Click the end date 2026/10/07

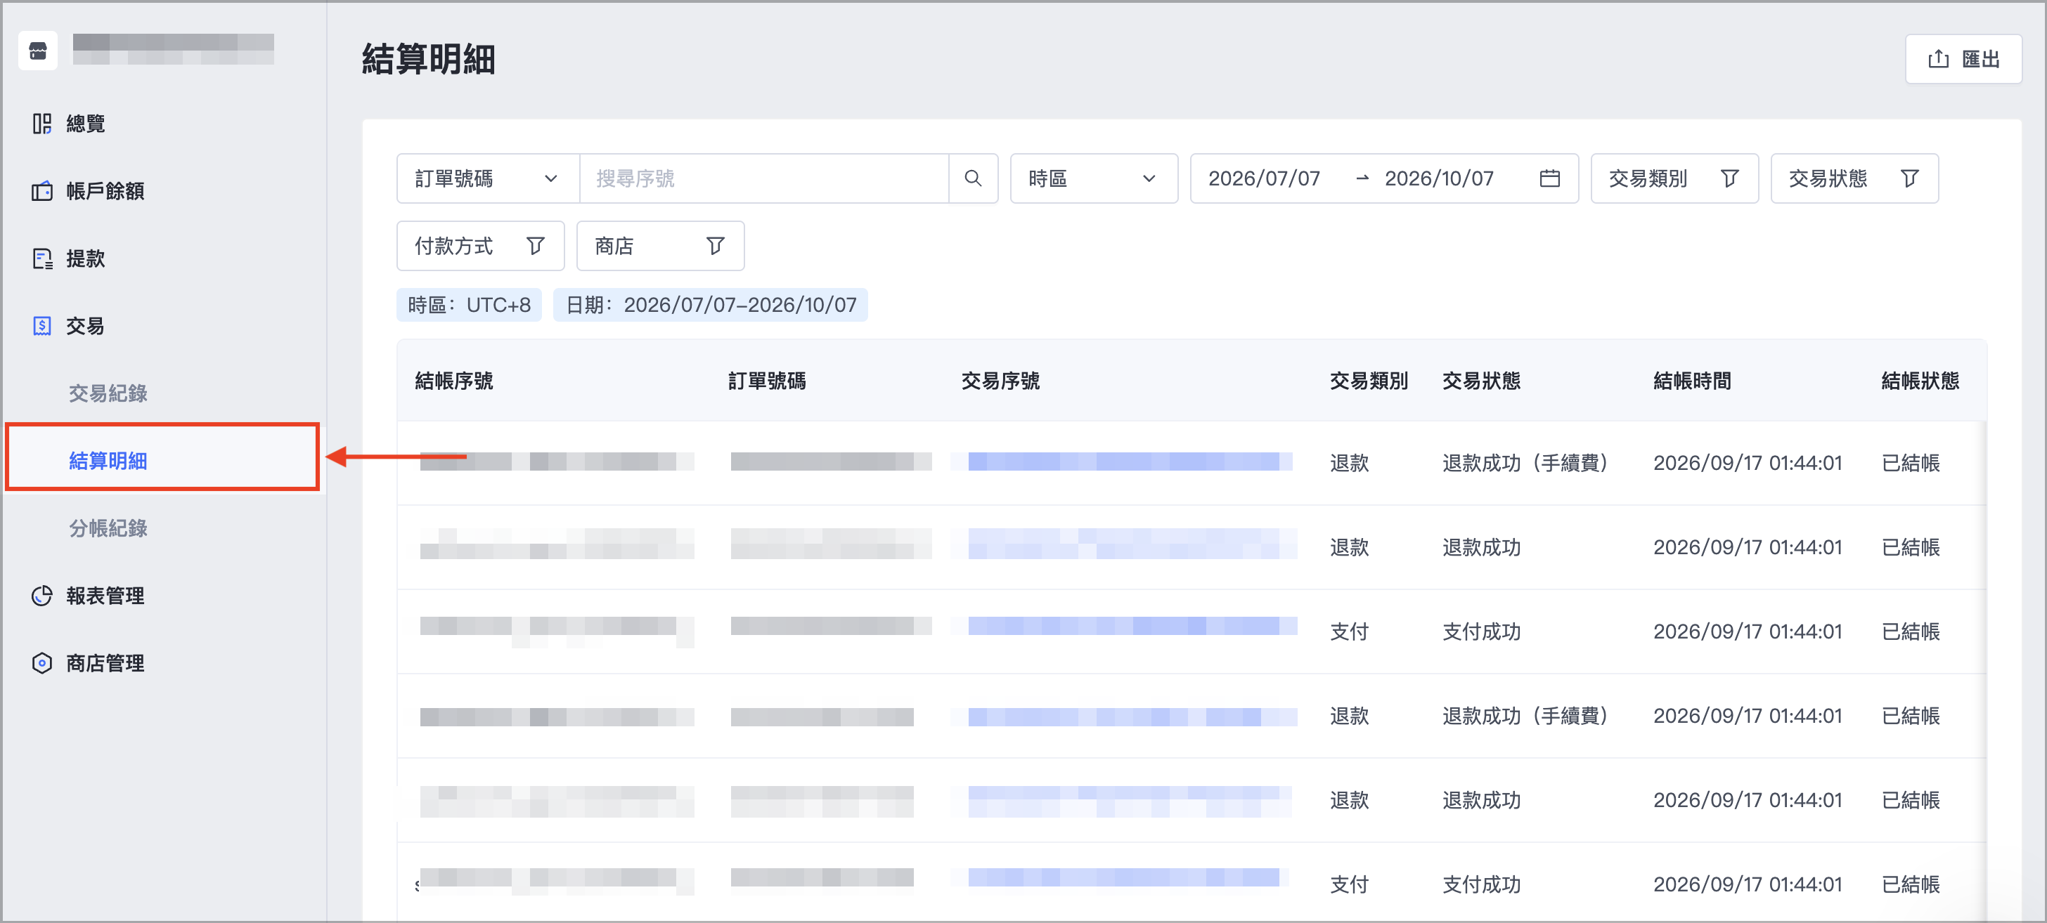pyautogui.click(x=1438, y=178)
